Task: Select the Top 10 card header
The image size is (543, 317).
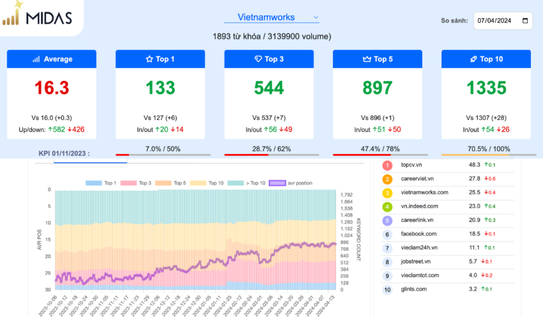Action: pyautogui.click(x=486, y=59)
